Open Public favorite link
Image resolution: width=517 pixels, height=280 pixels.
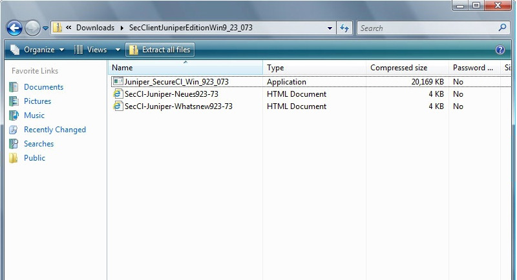point(34,158)
